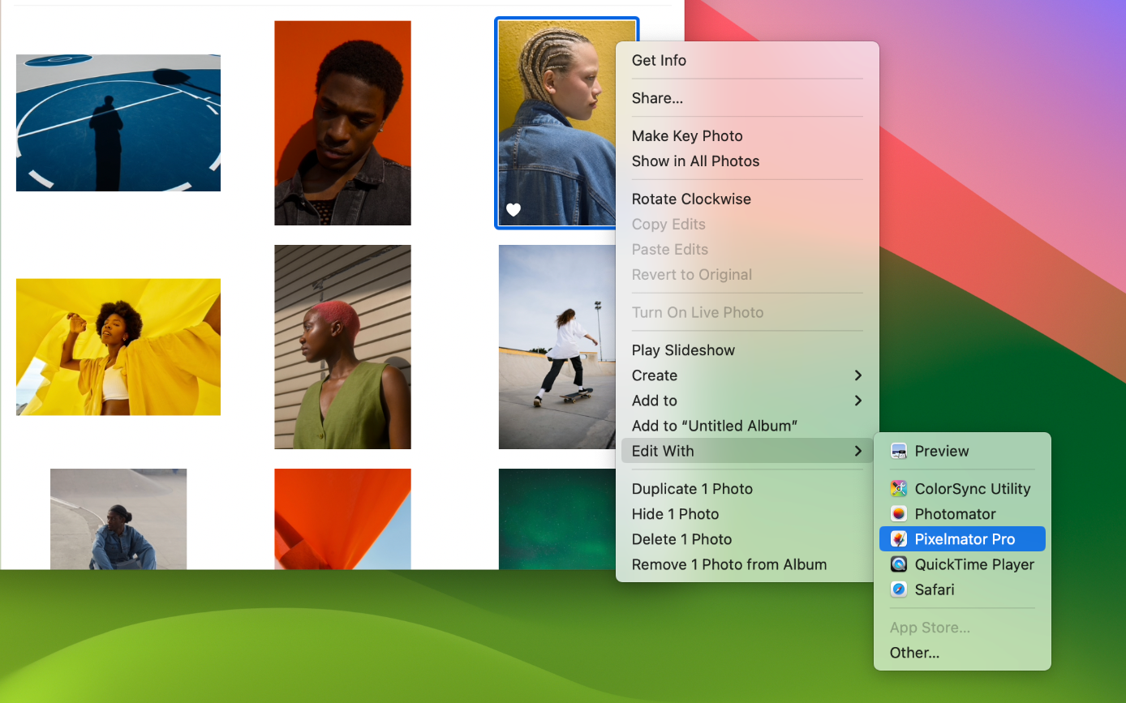Expand the Add to submenu arrow
Viewport: 1126px width, 703px height.
858,401
